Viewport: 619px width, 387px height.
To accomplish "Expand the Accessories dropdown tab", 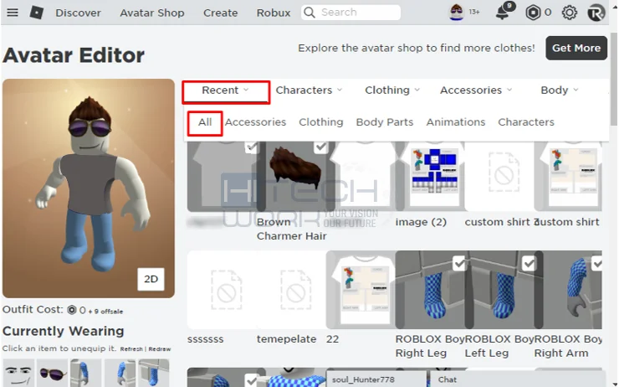I will [476, 90].
